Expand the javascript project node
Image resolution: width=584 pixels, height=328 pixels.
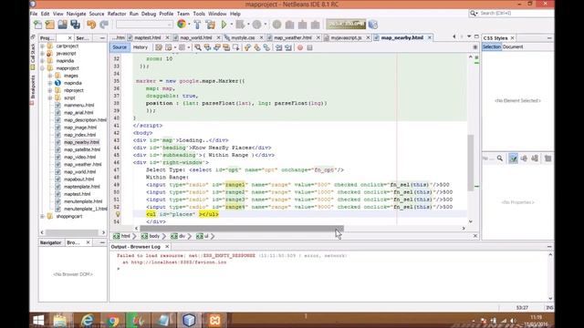pos(43,54)
